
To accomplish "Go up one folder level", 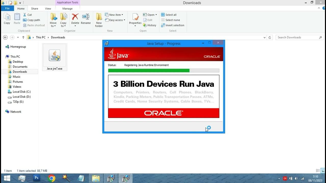I will (23, 37).
